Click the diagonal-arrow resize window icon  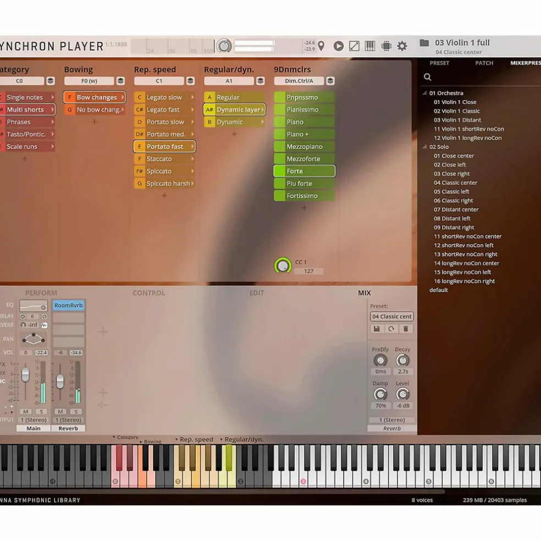354,46
